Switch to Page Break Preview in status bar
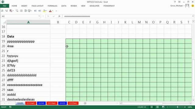This screenshot has height=109, width=195. click(163, 107)
